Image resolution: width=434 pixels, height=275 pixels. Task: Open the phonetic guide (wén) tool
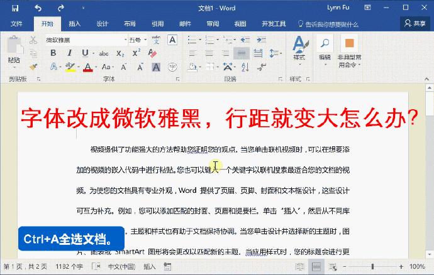click(156, 40)
